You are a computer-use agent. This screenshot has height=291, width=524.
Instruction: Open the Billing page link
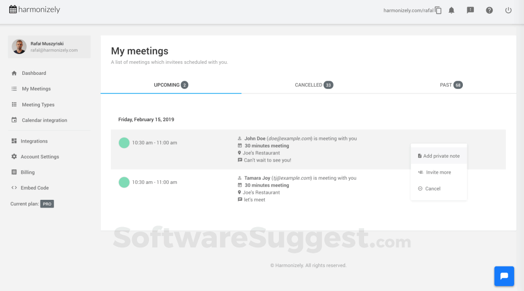pos(27,173)
